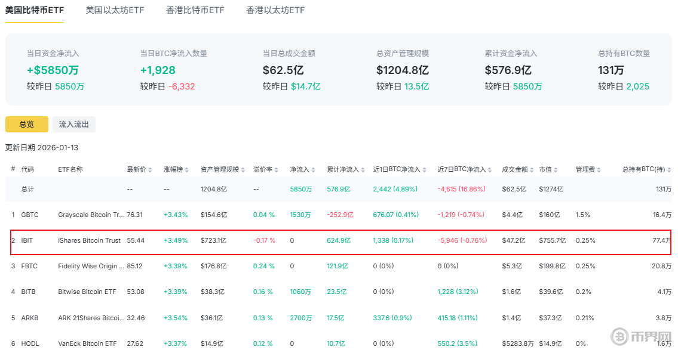The width and height of the screenshot is (678, 353).
Task: Sort by 涨幅榜 column arrows
Action: tap(187, 170)
